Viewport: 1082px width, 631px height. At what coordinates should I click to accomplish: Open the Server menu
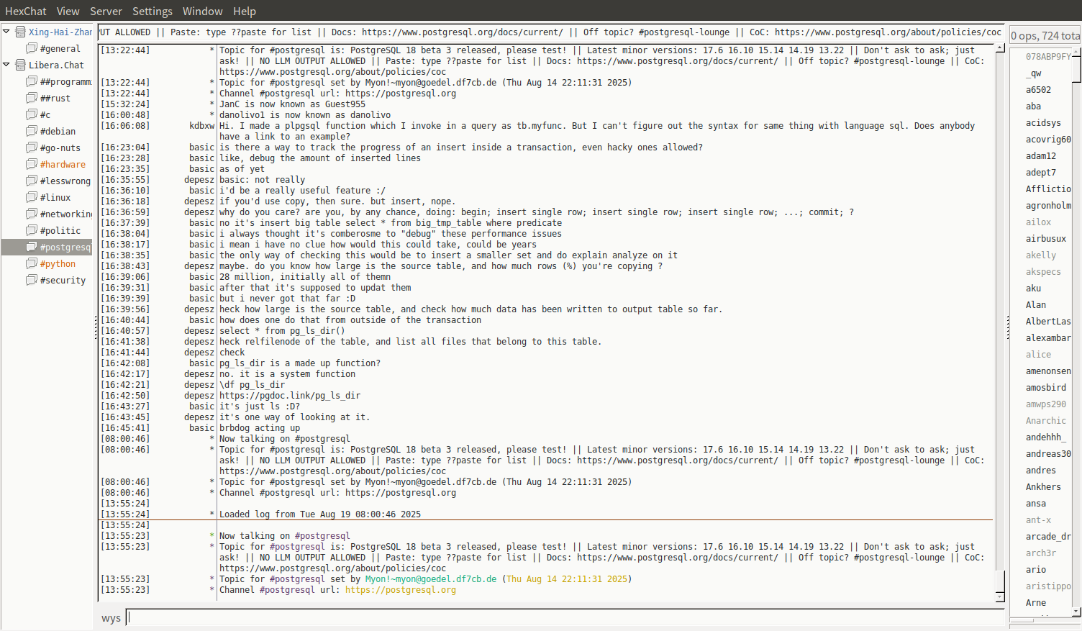(106, 11)
